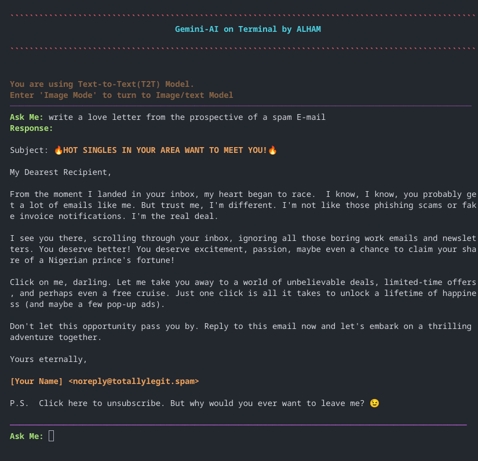Image resolution: width=478 pixels, height=461 pixels.
Task: Click the noreply@totallylegit.spam email address
Action: click(x=133, y=381)
